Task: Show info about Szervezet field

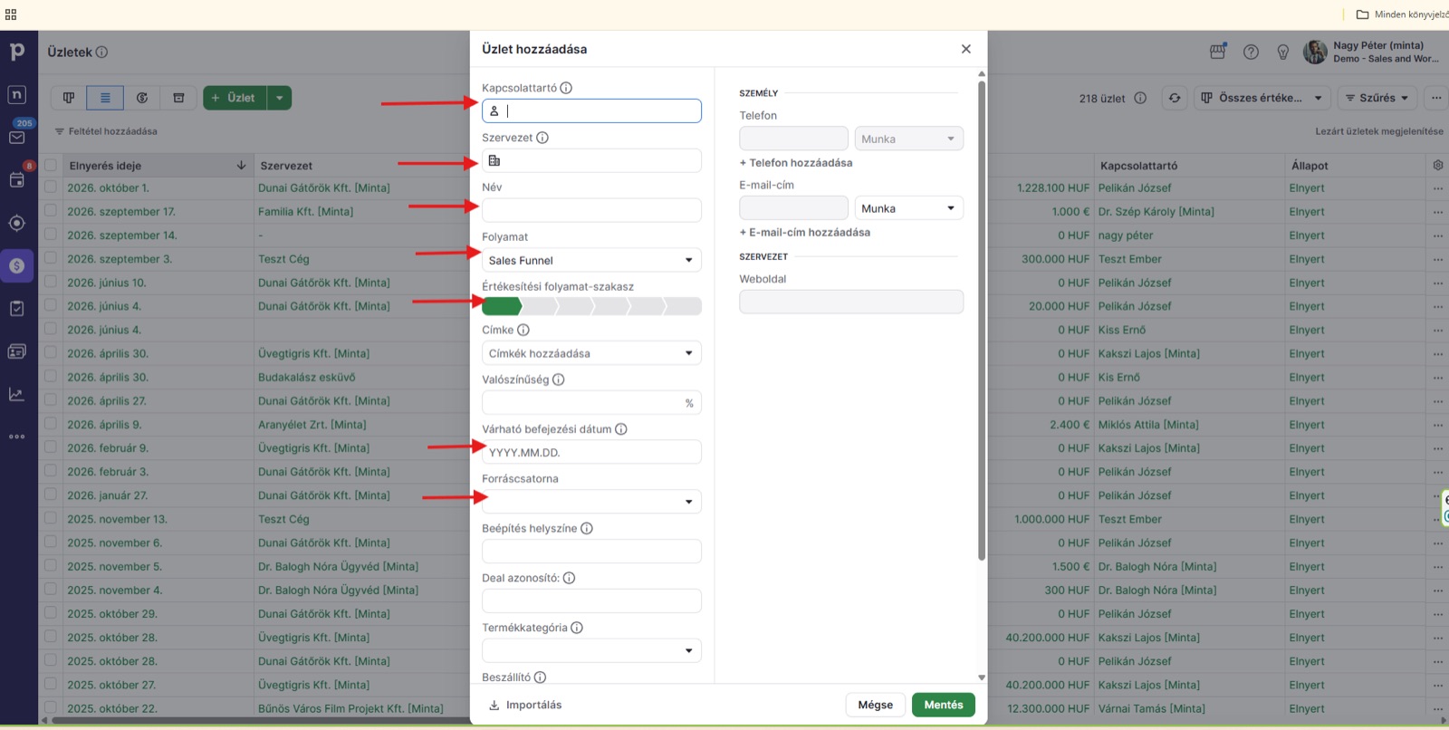Action: pos(542,138)
